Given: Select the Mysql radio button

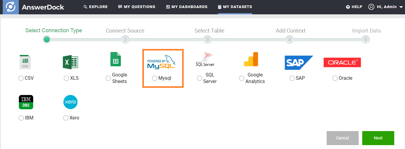Looking at the screenshot, I should [x=155, y=78].
